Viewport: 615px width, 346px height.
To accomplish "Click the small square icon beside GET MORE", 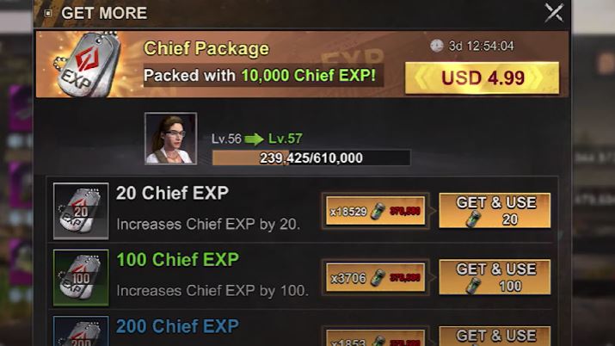I will click(48, 13).
